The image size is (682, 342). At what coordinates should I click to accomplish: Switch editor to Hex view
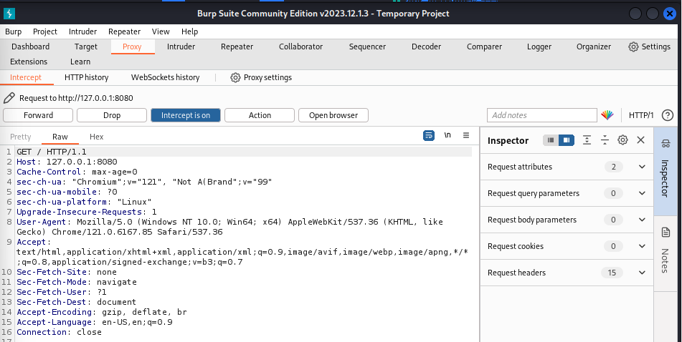[97, 137]
